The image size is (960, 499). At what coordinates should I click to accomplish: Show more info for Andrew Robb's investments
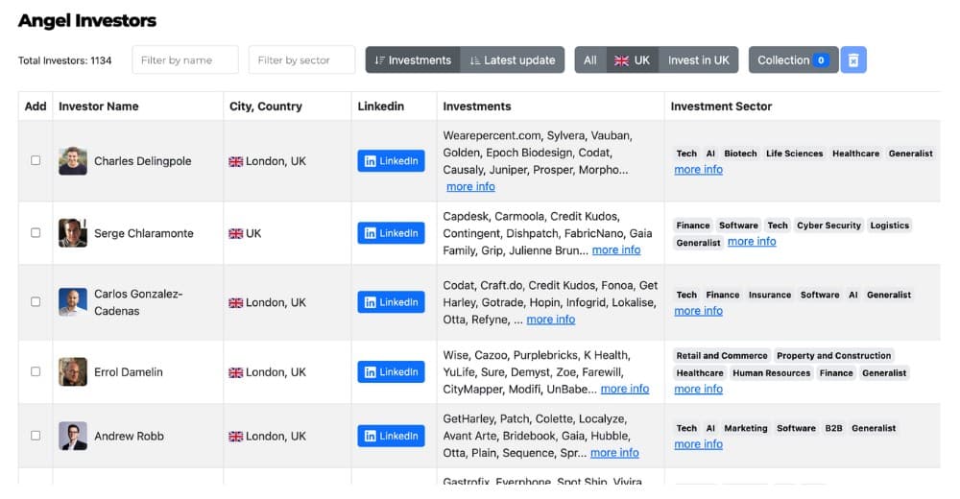(x=614, y=453)
